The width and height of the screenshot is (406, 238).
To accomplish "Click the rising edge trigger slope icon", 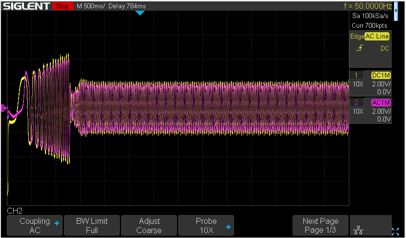I will tap(360, 48).
